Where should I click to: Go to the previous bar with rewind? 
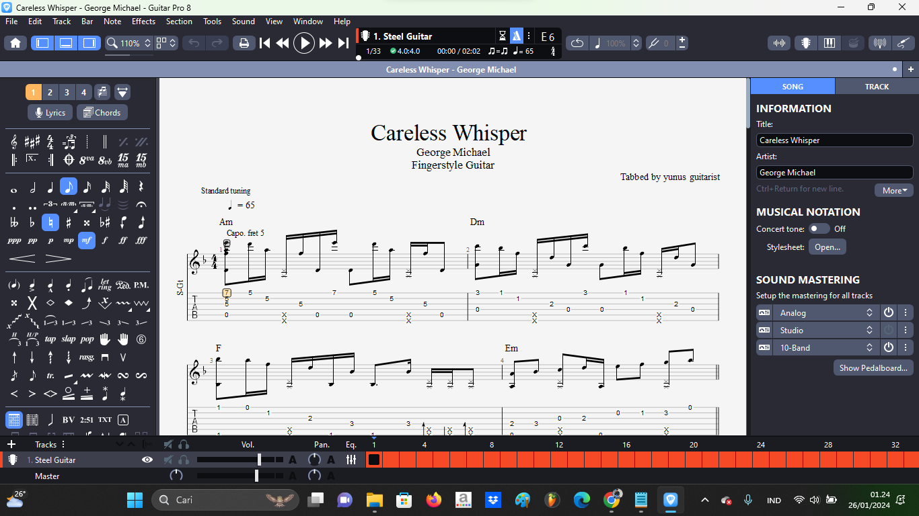point(283,43)
